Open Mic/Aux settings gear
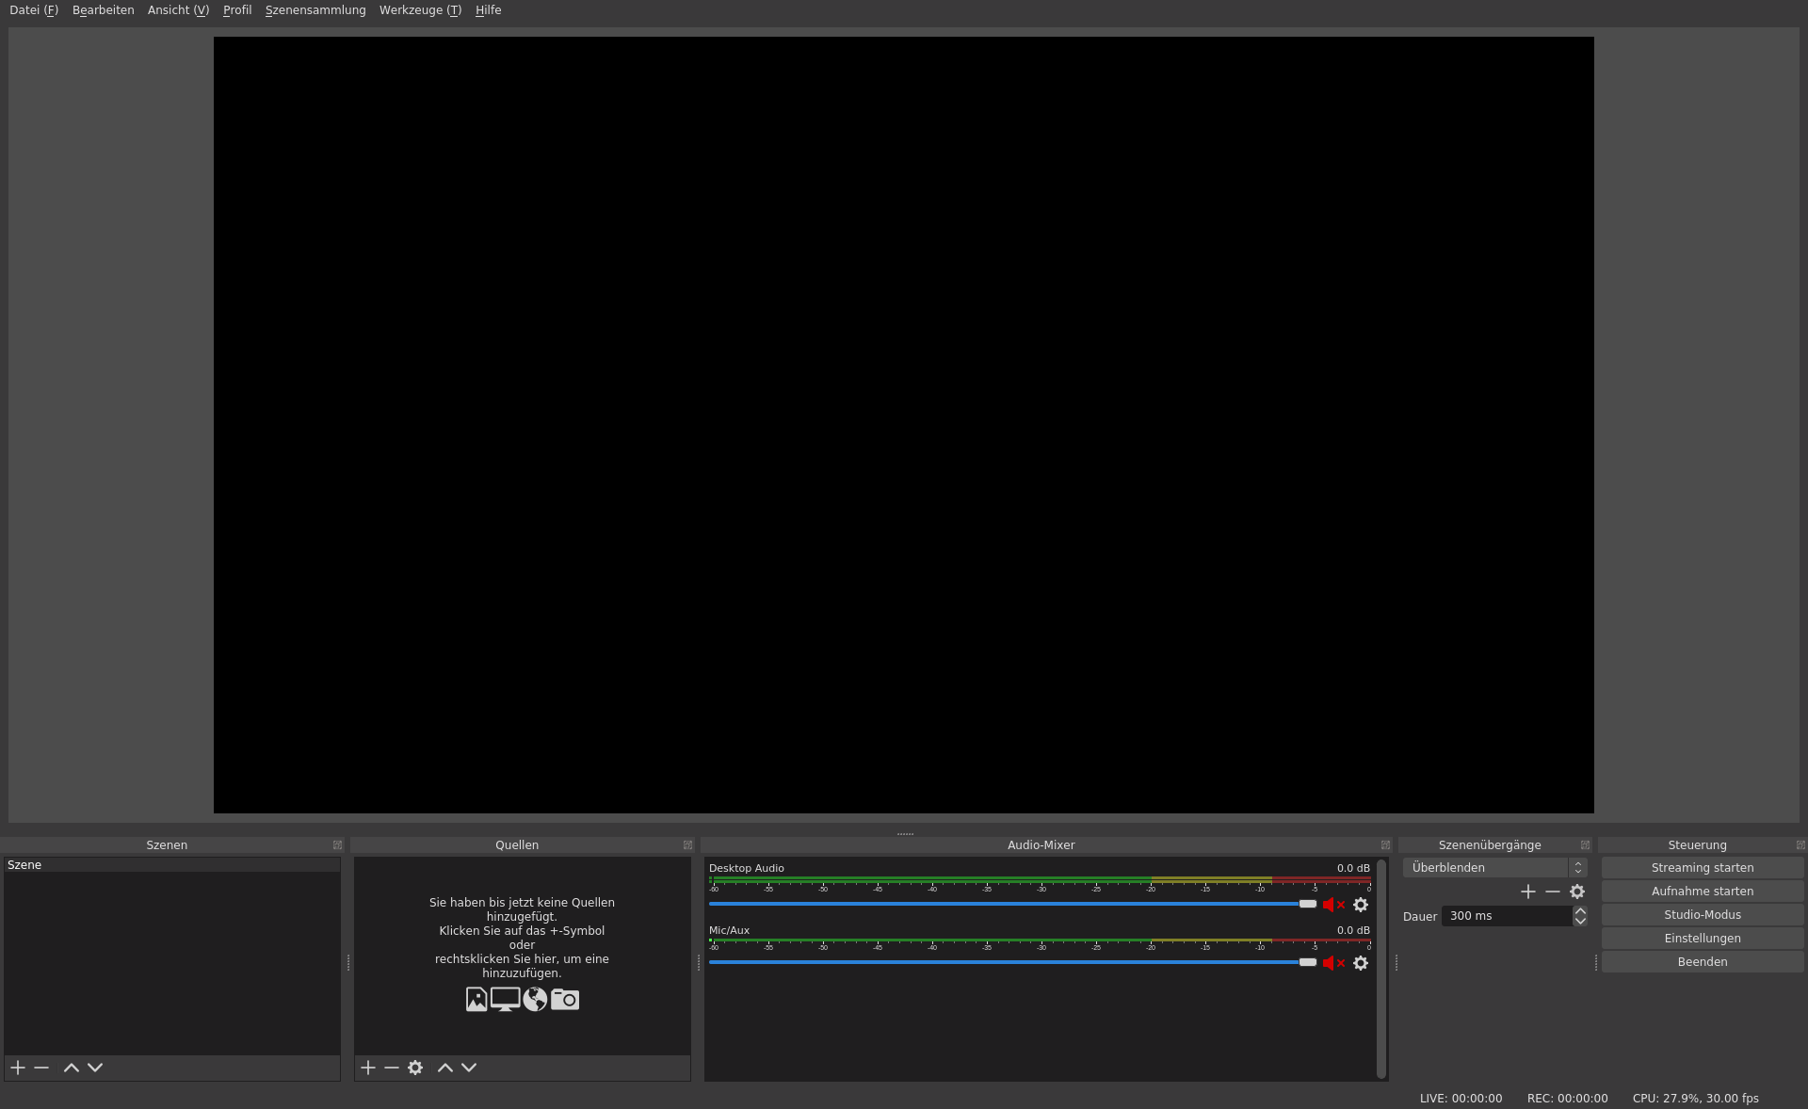This screenshot has width=1808, height=1109. pyautogui.click(x=1361, y=963)
